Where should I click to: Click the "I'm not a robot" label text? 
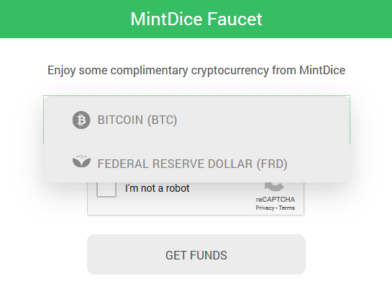click(x=158, y=188)
